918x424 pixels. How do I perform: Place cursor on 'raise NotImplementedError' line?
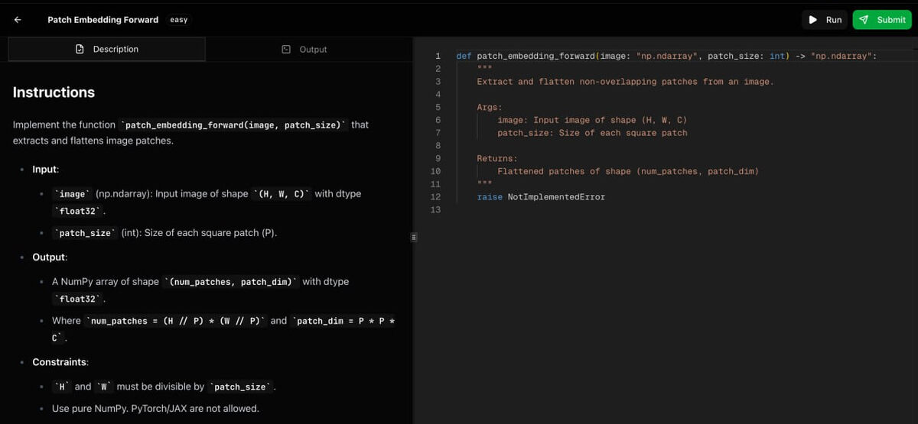pyautogui.click(x=541, y=197)
